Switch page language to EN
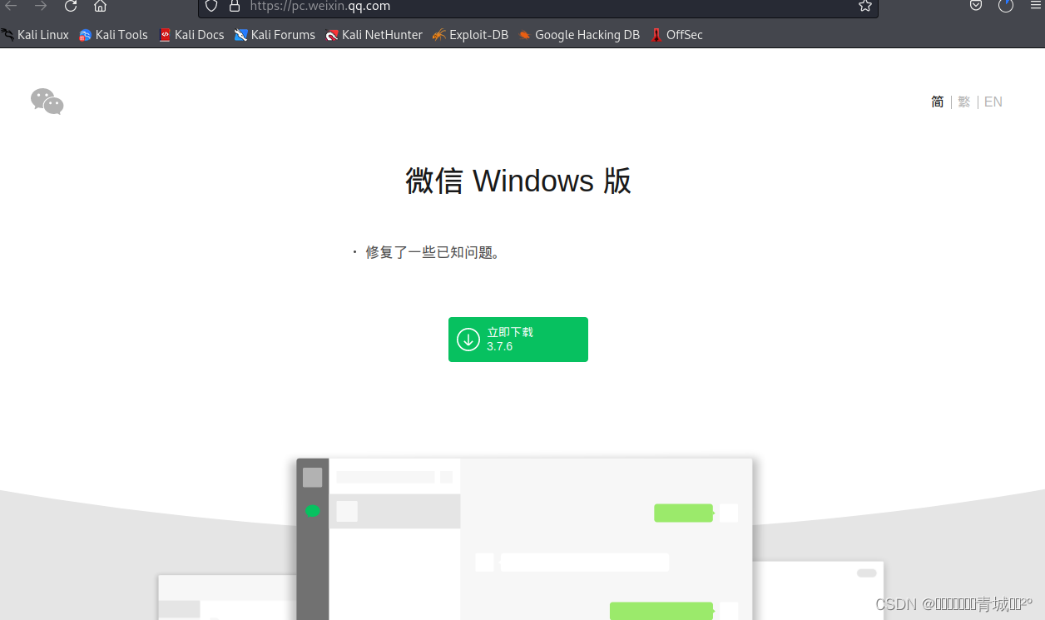 point(993,102)
